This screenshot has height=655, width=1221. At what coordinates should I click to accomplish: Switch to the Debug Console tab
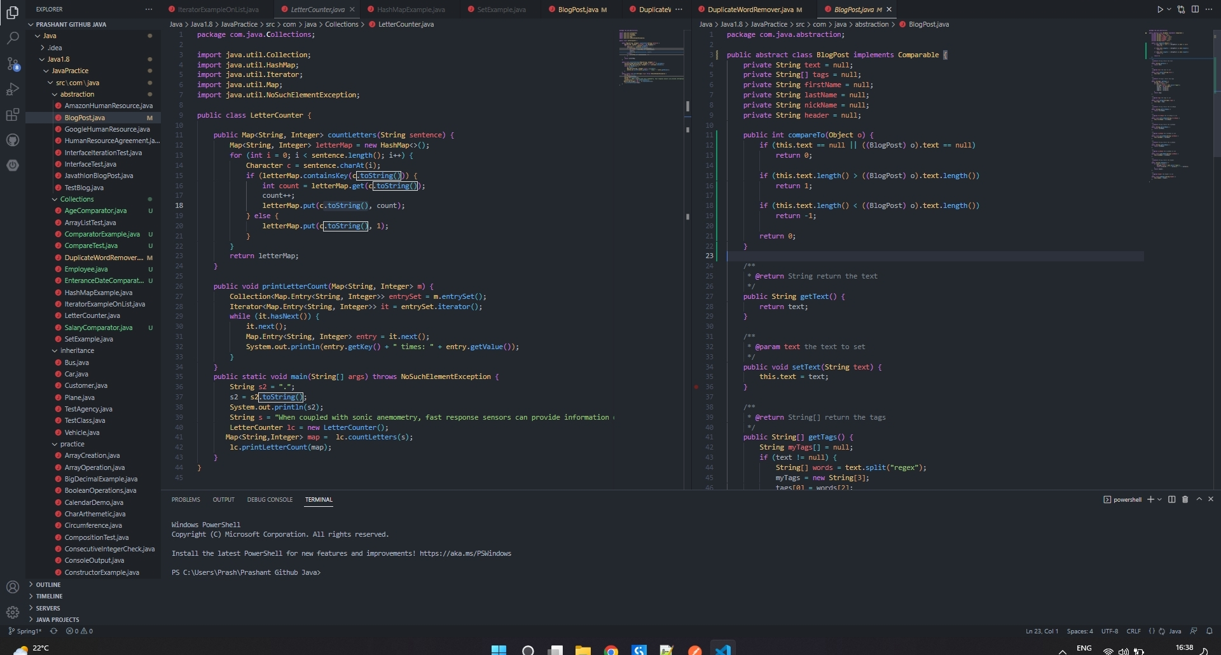270,500
